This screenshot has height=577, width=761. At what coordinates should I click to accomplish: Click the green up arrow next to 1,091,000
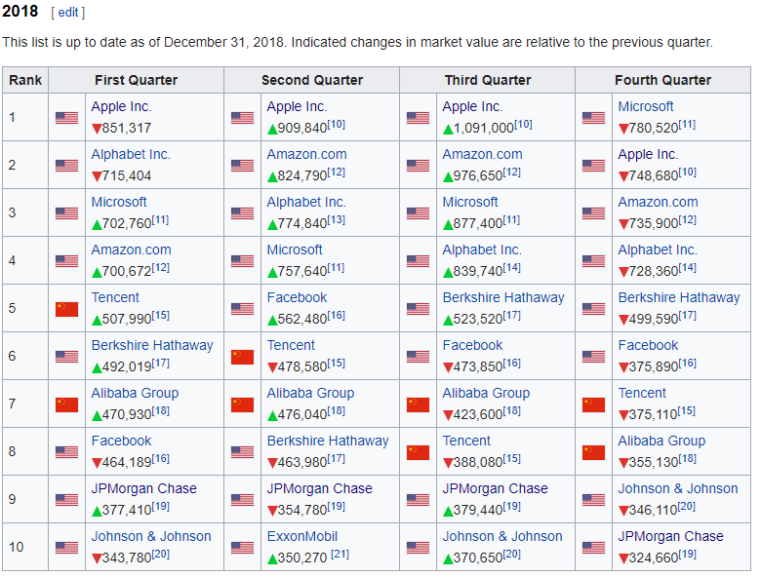[448, 129]
